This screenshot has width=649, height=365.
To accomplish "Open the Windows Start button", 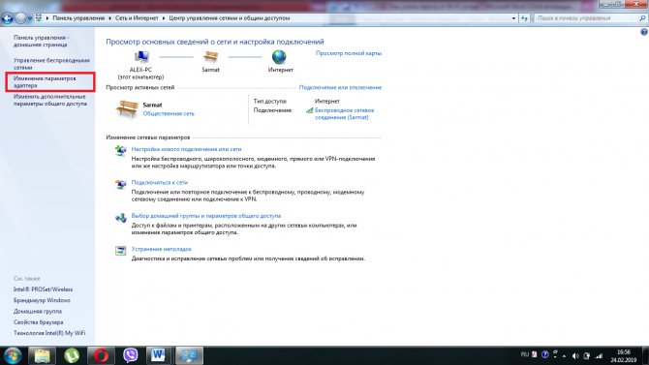I will click(x=13, y=355).
